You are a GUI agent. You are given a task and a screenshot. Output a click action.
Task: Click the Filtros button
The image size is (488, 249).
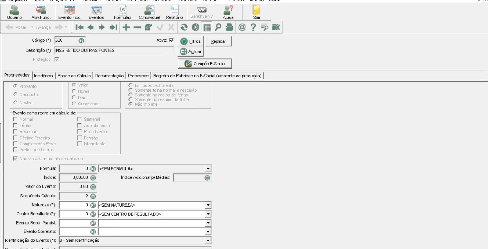point(191,41)
